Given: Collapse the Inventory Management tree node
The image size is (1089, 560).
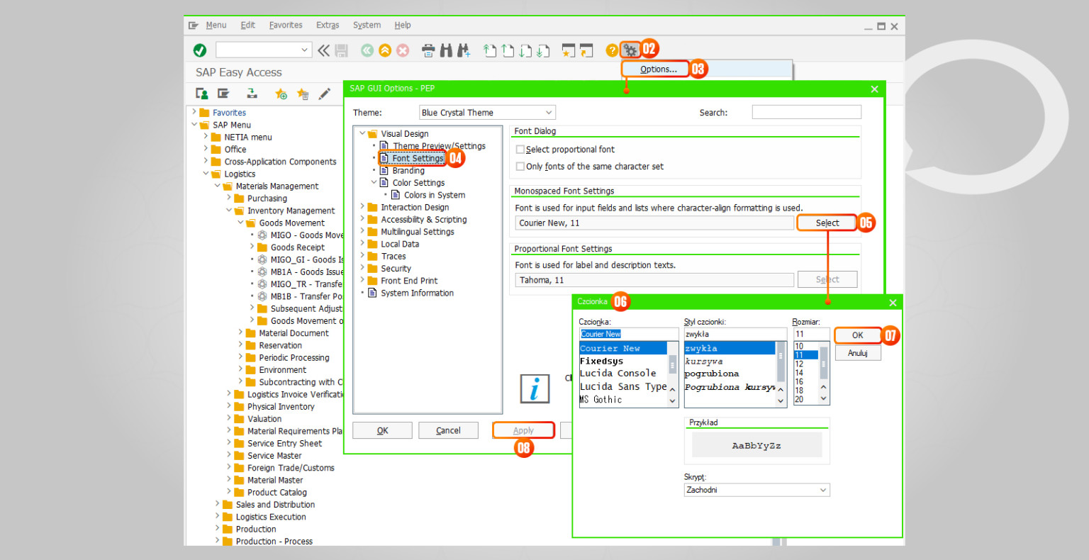Looking at the screenshot, I should (228, 211).
